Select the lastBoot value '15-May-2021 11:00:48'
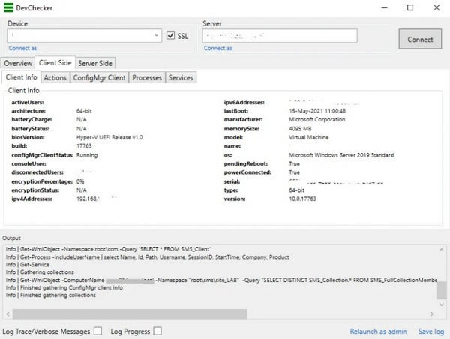 click(x=317, y=111)
